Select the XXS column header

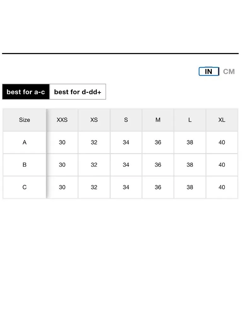click(x=62, y=120)
